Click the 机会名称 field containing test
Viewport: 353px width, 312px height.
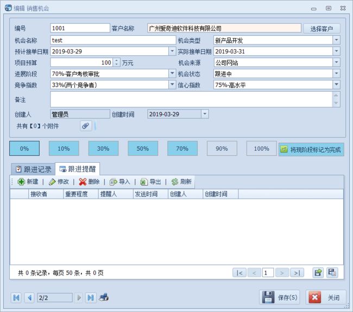113,40
